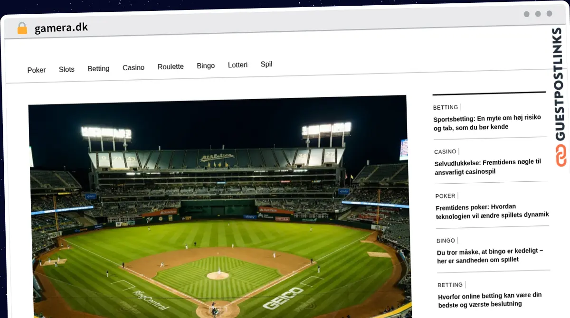Open the Poker menu item

pos(37,70)
